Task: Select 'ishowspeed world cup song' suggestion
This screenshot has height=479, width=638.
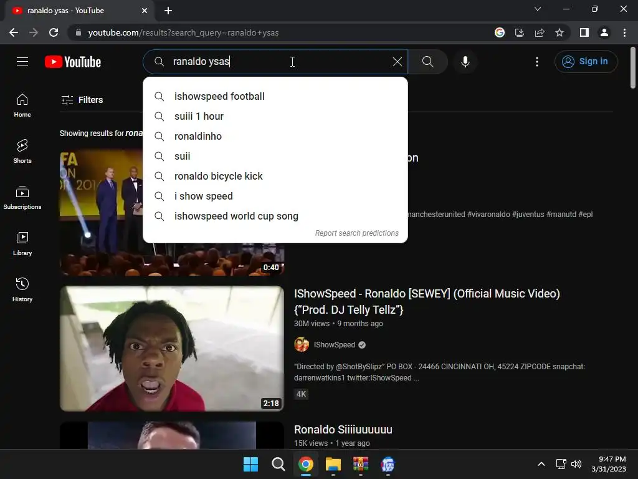Action: (x=275, y=216)
